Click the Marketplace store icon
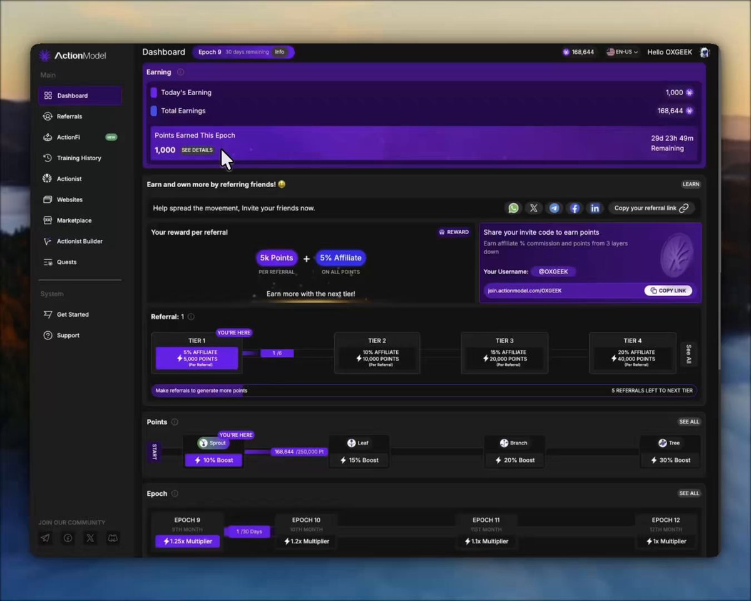This screenshot has height=601, width=751. click(x=47, y=220)
